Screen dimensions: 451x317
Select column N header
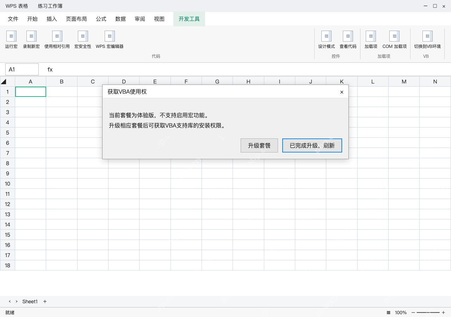pyautogui.click(x=435, y=82)
